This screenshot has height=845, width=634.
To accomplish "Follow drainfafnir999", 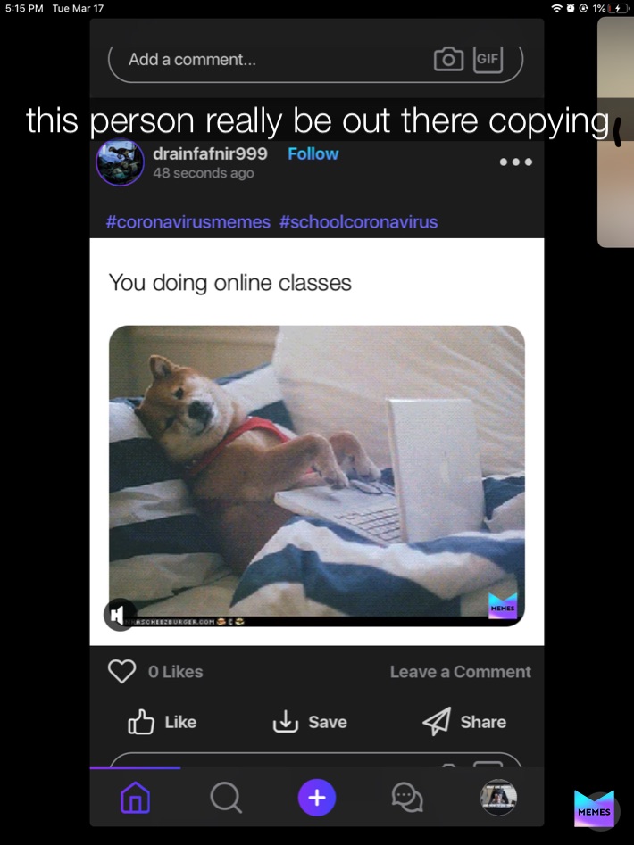I will pyautogui.click(x=313, y=153).
